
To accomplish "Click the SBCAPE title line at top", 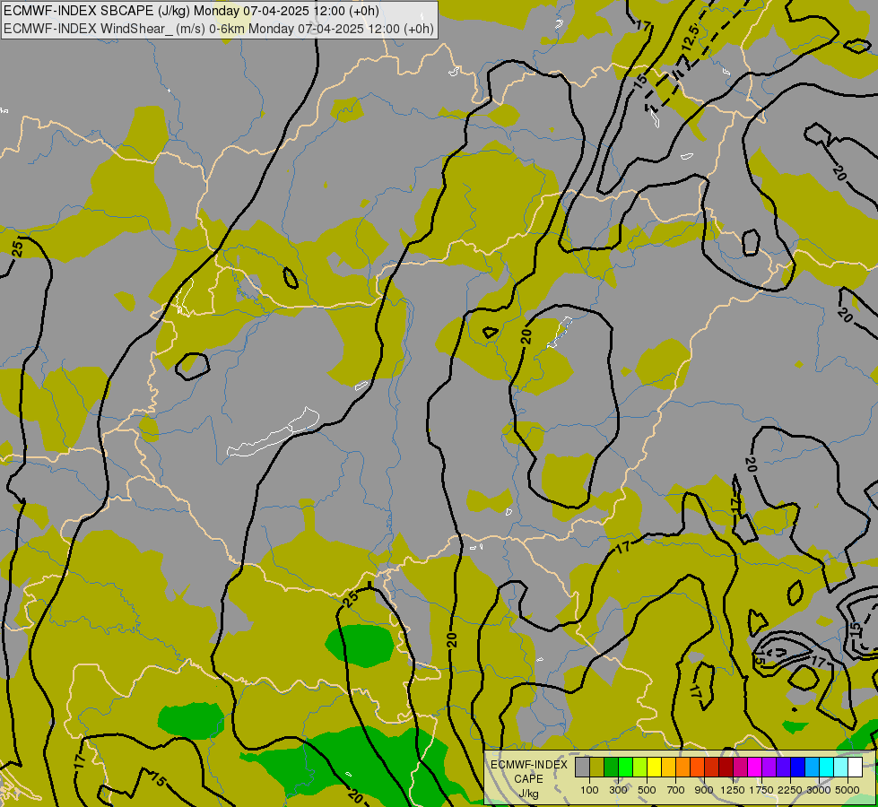I will click(x=192, y=11).
